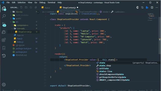Click the open changes editor icon
Image resolution: width=161 pixels, height=91 pixels.
(137, 7)
